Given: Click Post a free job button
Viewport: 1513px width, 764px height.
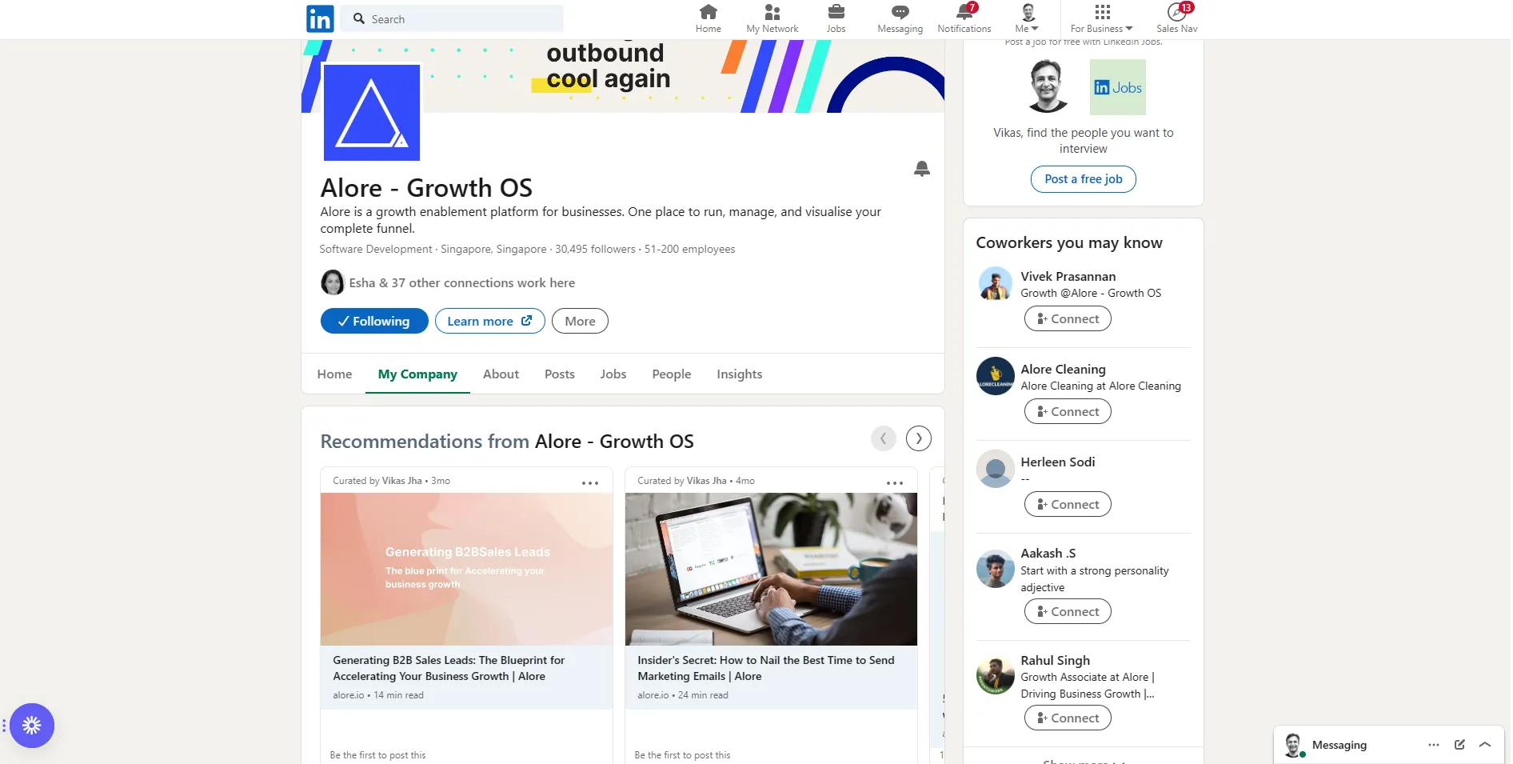Looking at the screenshot, I should (x=1083, y=179).
